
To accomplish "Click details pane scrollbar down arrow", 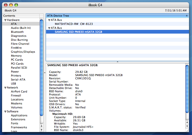I will [x=187, y=126].
